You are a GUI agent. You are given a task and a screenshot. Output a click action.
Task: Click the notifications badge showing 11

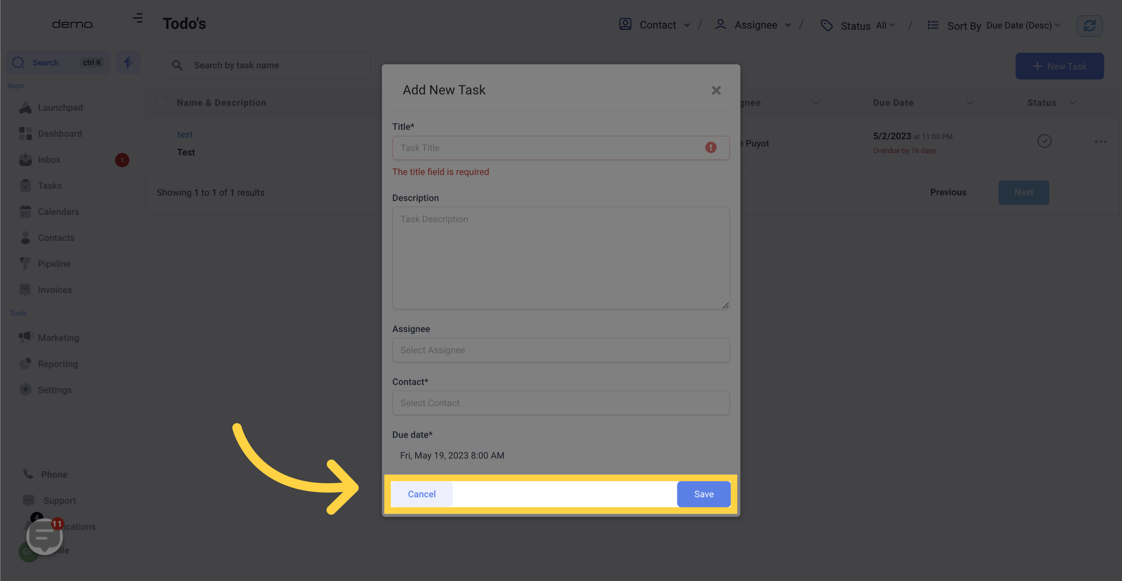tap(57, 524)
